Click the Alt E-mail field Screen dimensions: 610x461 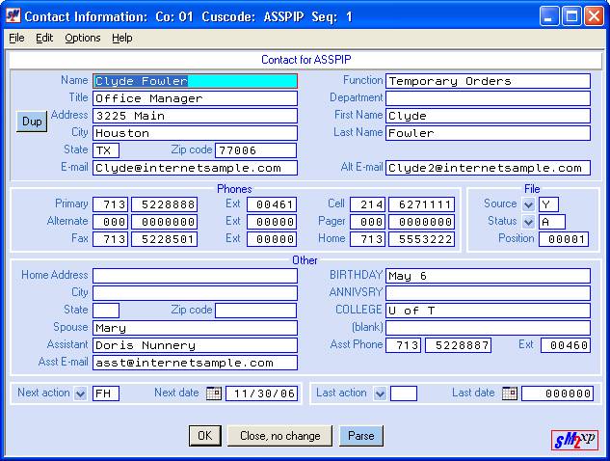click(x=489, y=168)
